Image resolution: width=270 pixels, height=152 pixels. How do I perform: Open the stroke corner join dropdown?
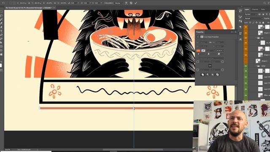(219, 54)
